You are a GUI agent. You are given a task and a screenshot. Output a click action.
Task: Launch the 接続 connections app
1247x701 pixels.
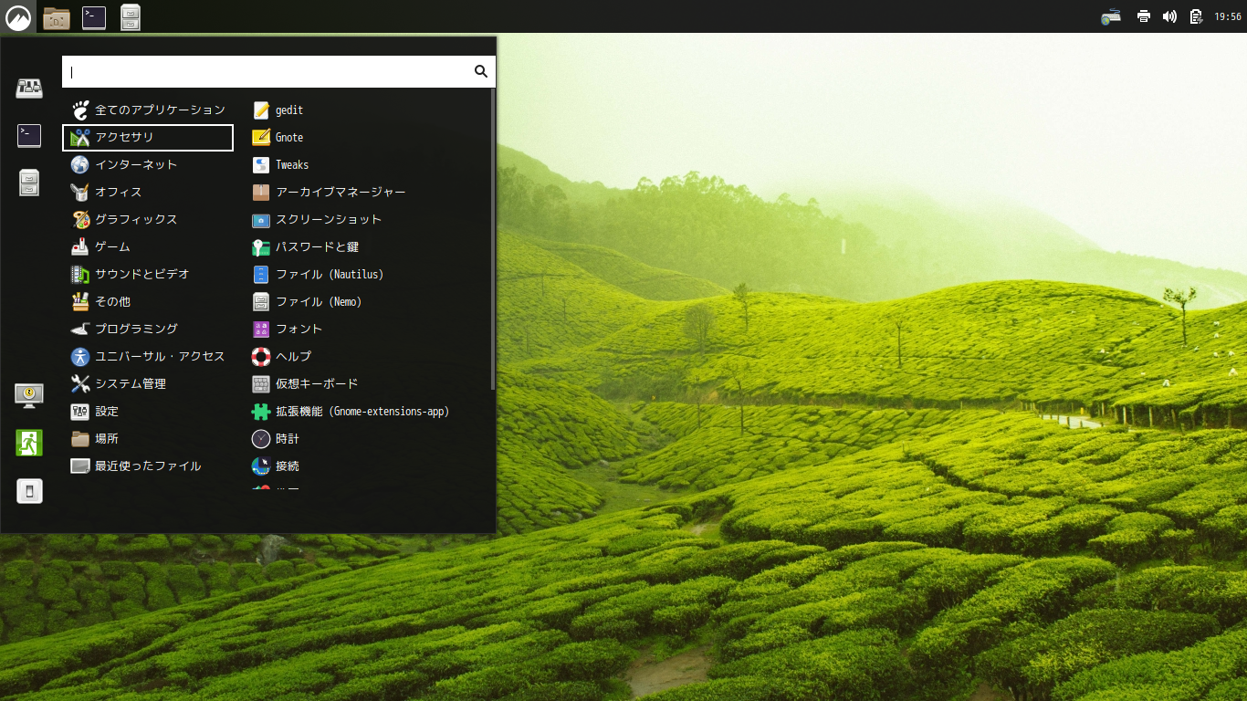[x=275, y=466]
